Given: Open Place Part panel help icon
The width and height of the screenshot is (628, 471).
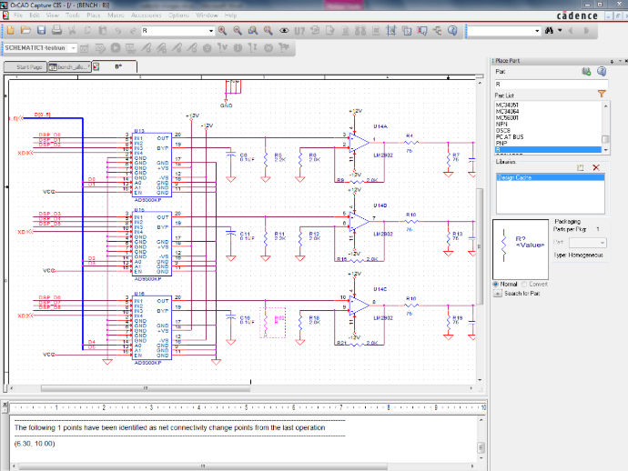Looking at the screenshot, I should point(602,71).
